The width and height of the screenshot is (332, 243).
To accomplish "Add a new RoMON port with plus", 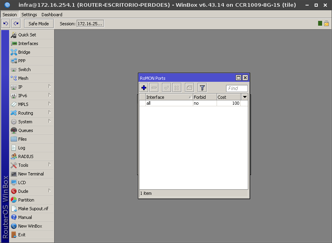I will pyautogui.click(x=144, y=88).
